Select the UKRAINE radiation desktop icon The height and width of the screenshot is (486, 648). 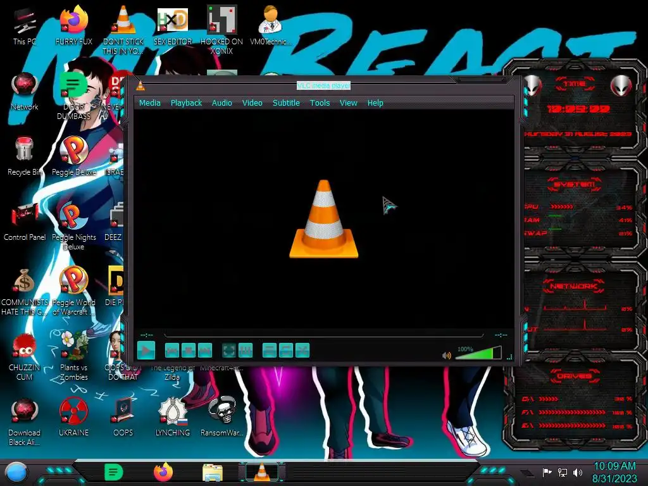click(74, 416)
